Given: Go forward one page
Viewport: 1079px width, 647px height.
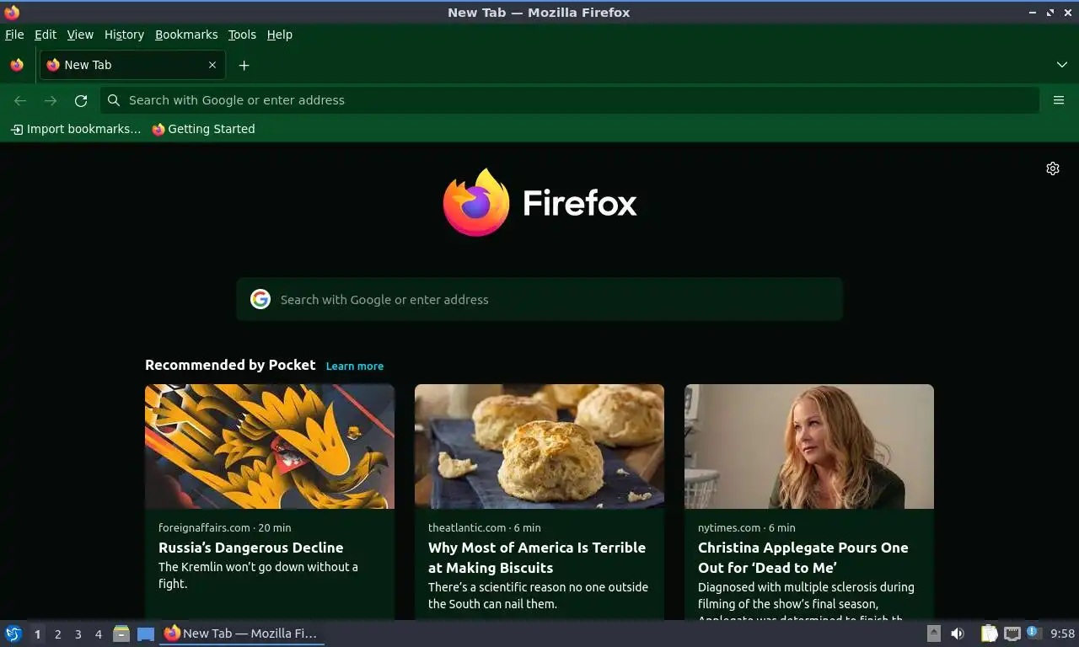Looking at the screenshot, I should (51, 100).
